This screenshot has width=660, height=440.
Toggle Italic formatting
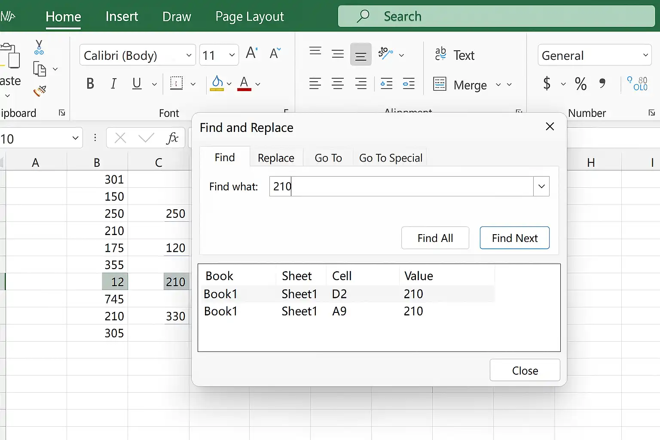(x=113, y=83)
